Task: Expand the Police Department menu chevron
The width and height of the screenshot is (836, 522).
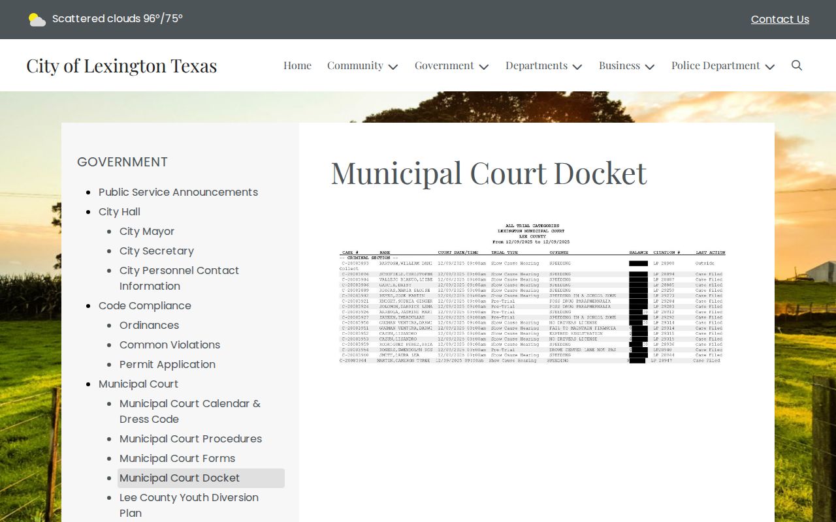Action: 770,67
